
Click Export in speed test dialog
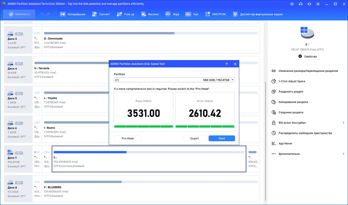tap(195, 139)
